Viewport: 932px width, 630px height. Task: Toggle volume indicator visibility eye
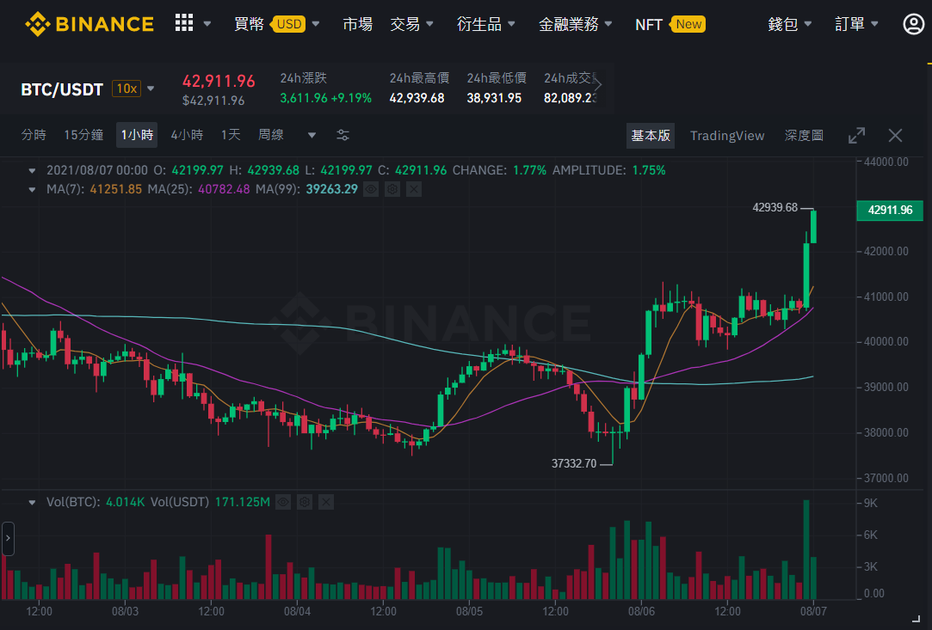click(283, 502)
